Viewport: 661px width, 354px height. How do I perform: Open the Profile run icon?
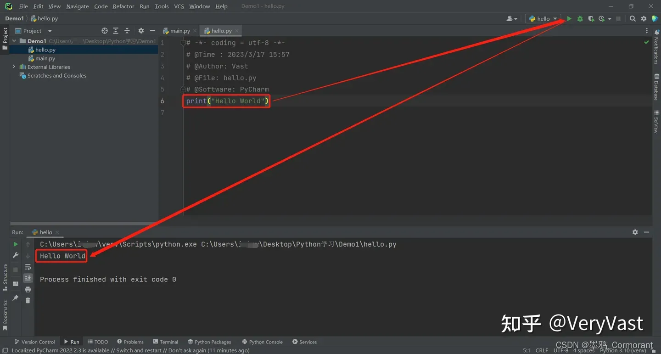[x=602, y=19]
